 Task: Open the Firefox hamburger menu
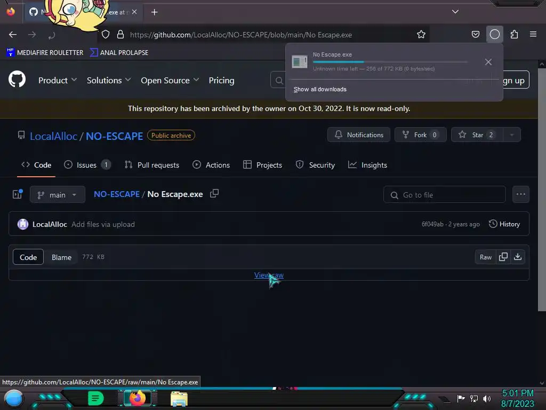pyautogui.click(x=533, y=34)
